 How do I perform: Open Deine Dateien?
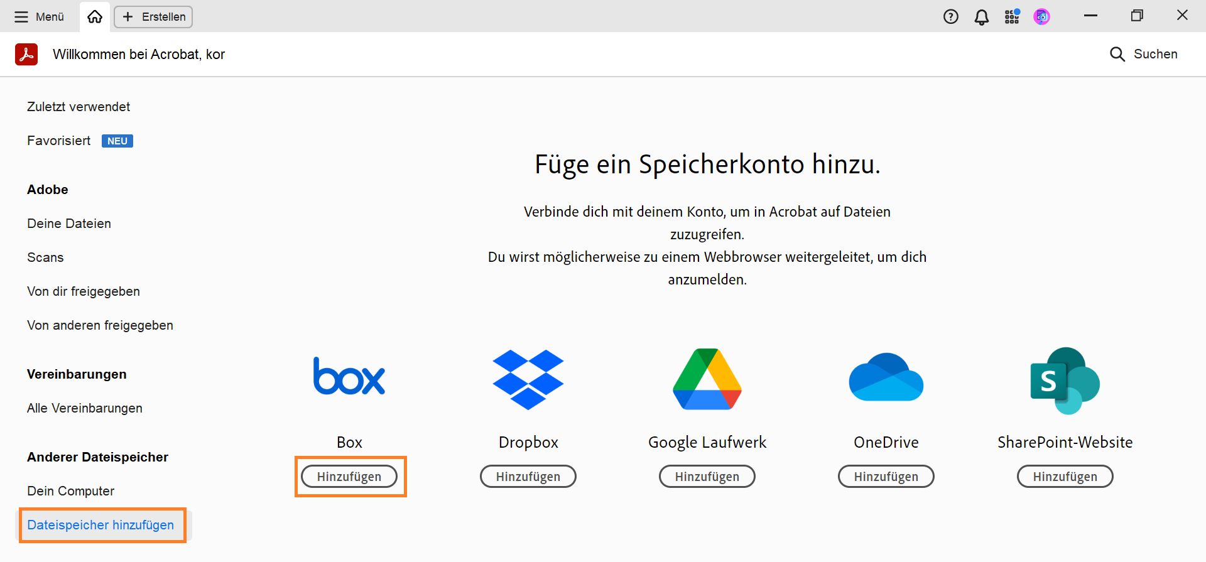coord(69,224)
